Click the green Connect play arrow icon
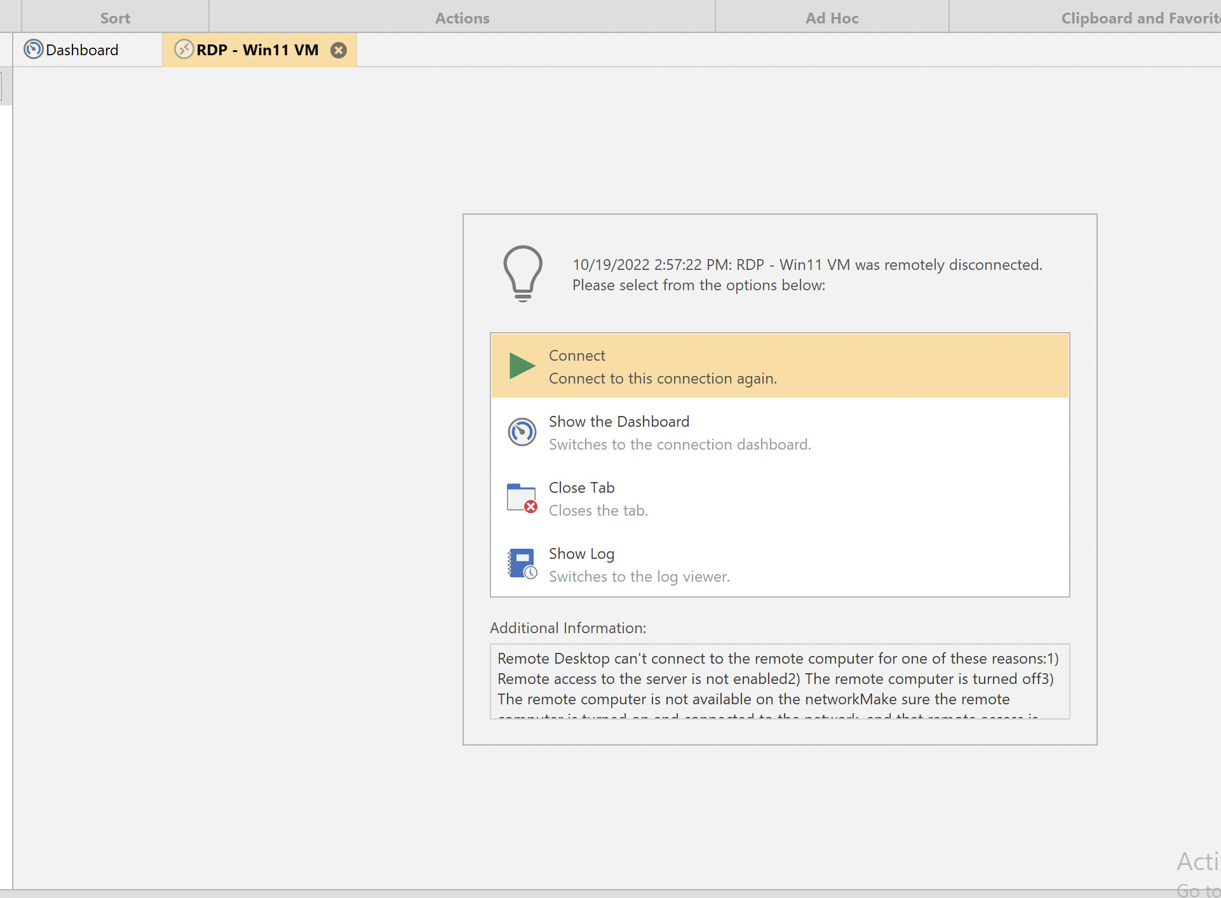 tap(522, 366)
